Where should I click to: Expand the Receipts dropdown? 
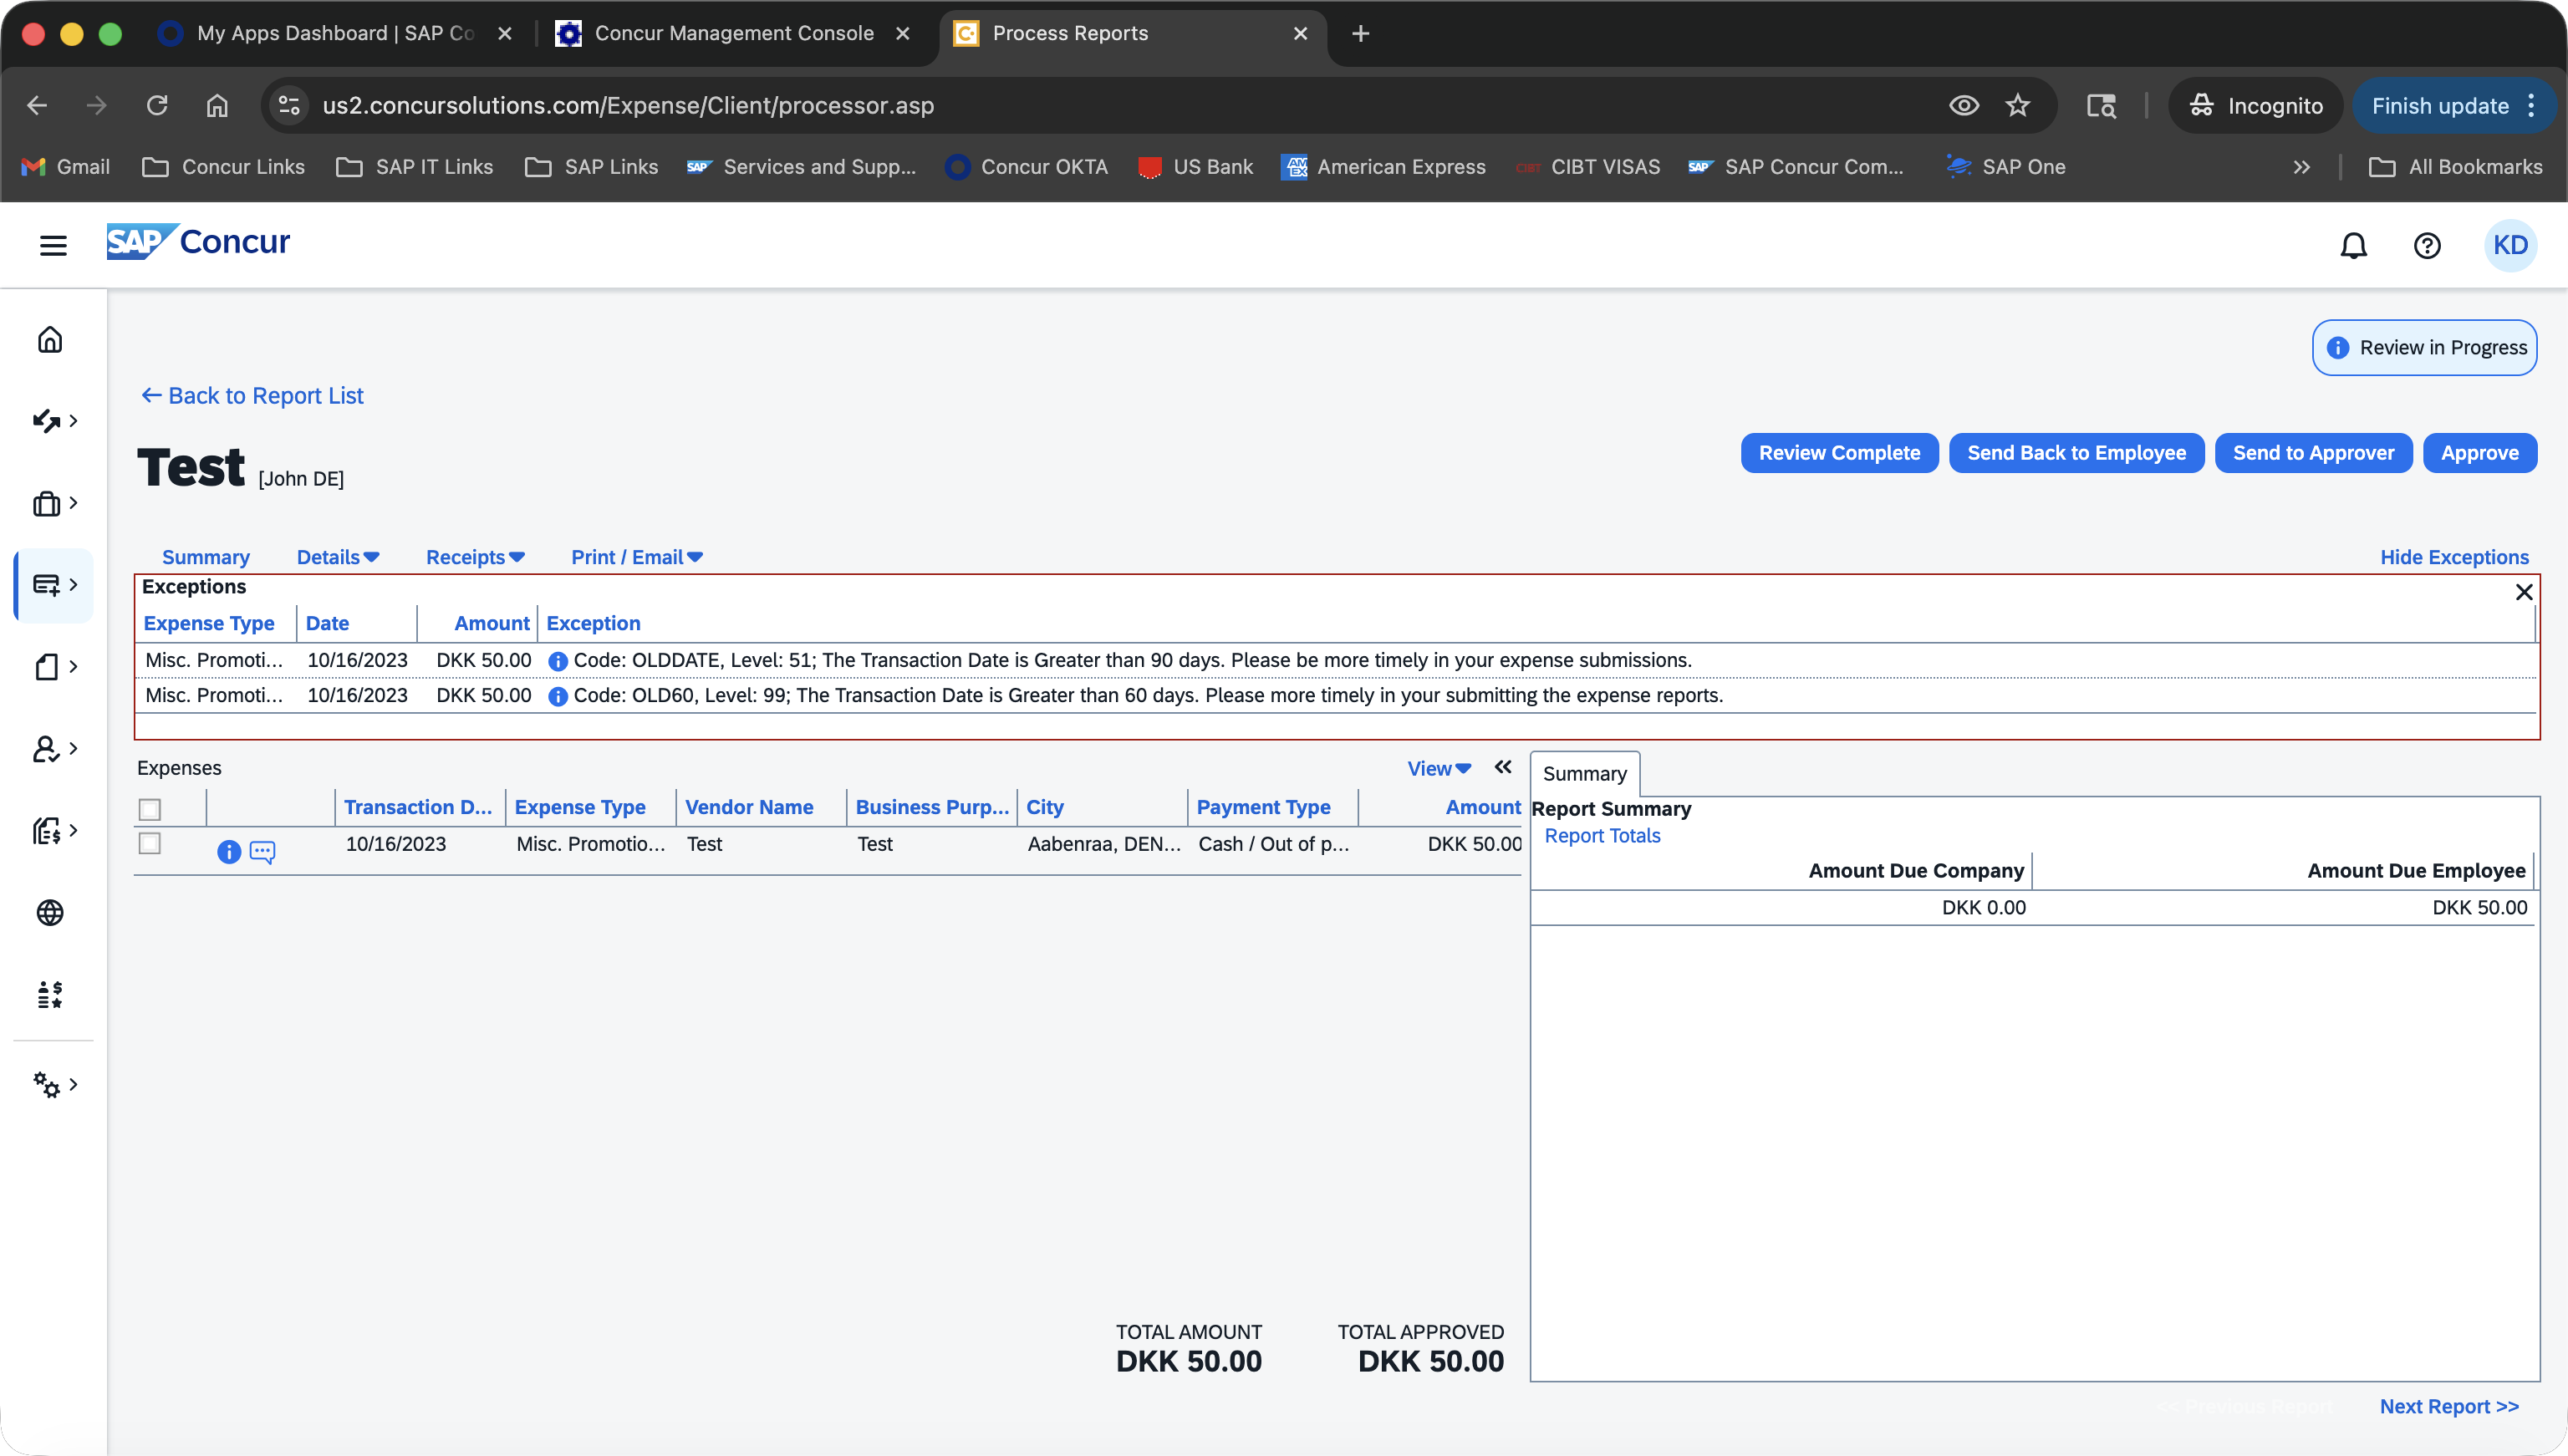475,557
